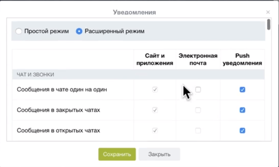Close the Уведомления dialog with the X icon
The height and width of the screenshot is (167, 279).
pos(268,12)
